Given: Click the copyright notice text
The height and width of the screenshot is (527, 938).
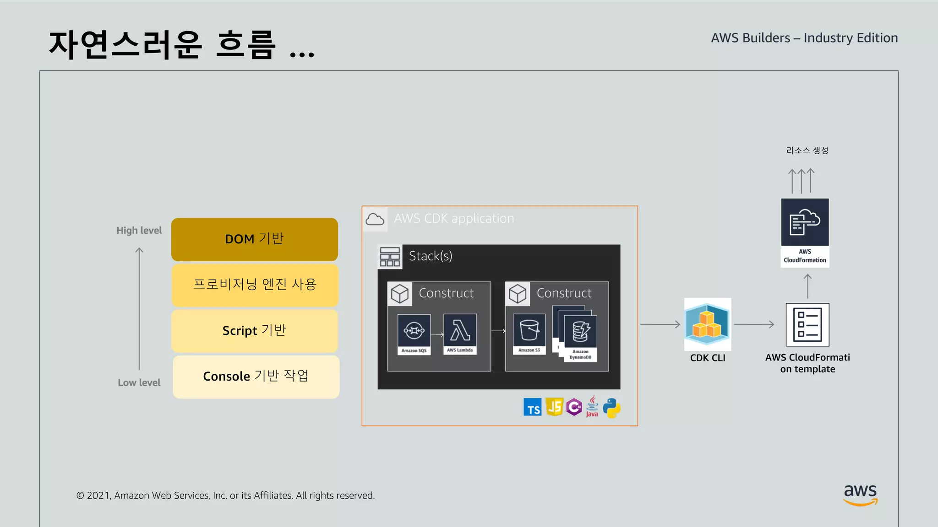Looking at the screenshot, I should coord(225,495).
